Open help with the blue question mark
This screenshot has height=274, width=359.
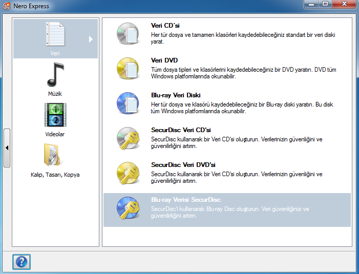22,262
